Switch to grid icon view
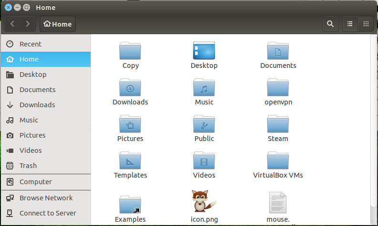This screenshot has height=226, width=378. (366, 24)
